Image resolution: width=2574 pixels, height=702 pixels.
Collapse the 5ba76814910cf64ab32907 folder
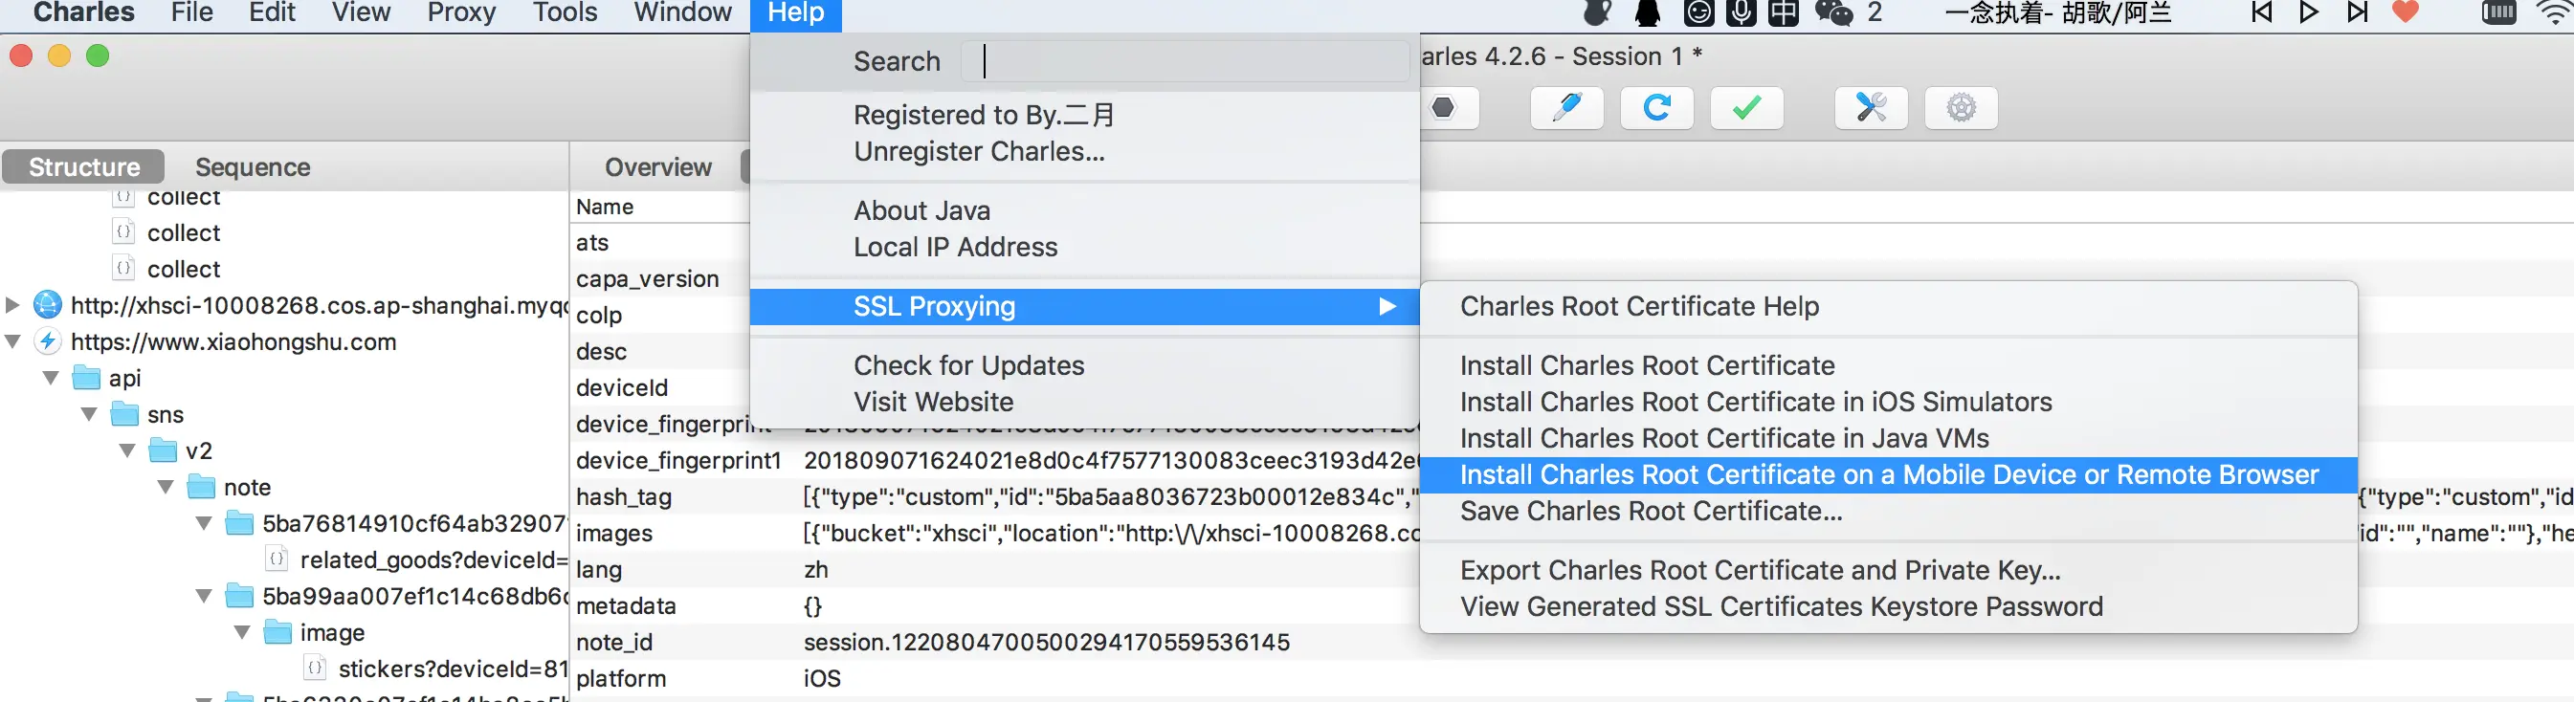204,523
